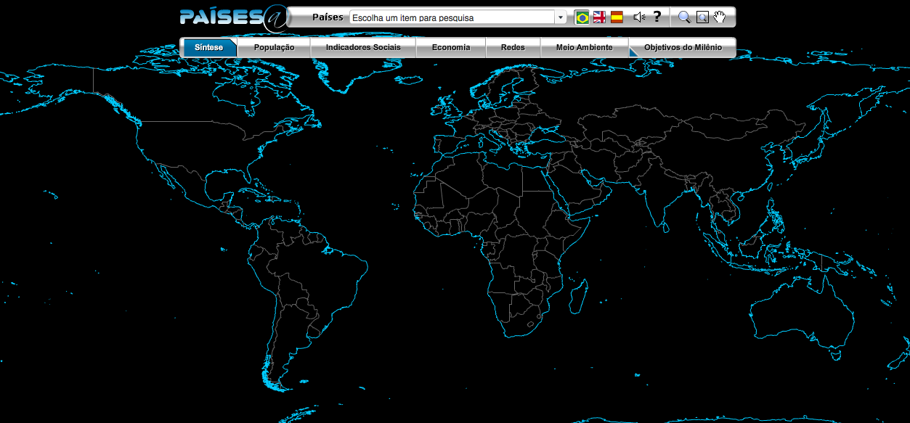Open the help with the question mark icon
Image resolution: width=910 pixels, height=423 pixels.
[x=657, y=16]
